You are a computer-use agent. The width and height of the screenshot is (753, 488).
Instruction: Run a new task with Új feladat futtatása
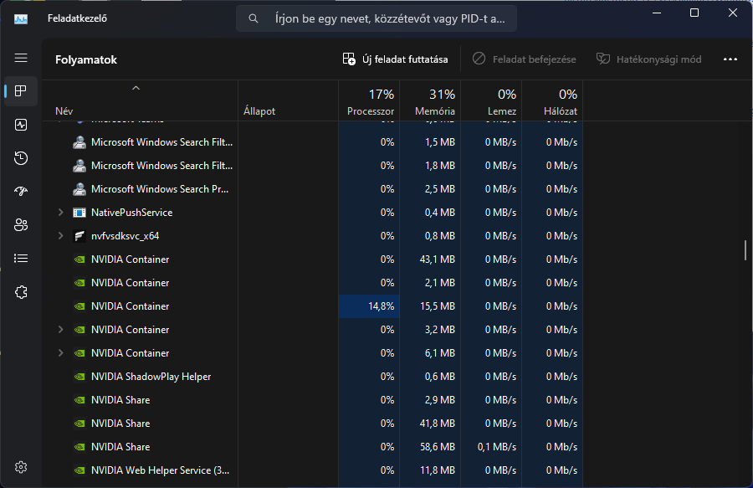(395, 59)
